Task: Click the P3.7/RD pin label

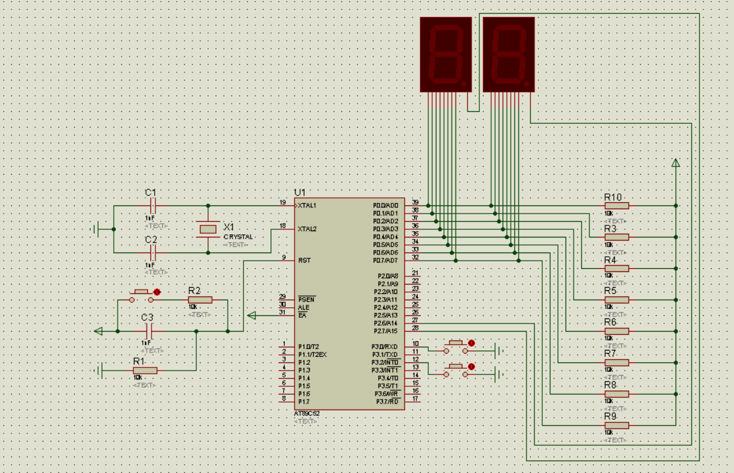Action: point(387,402)
